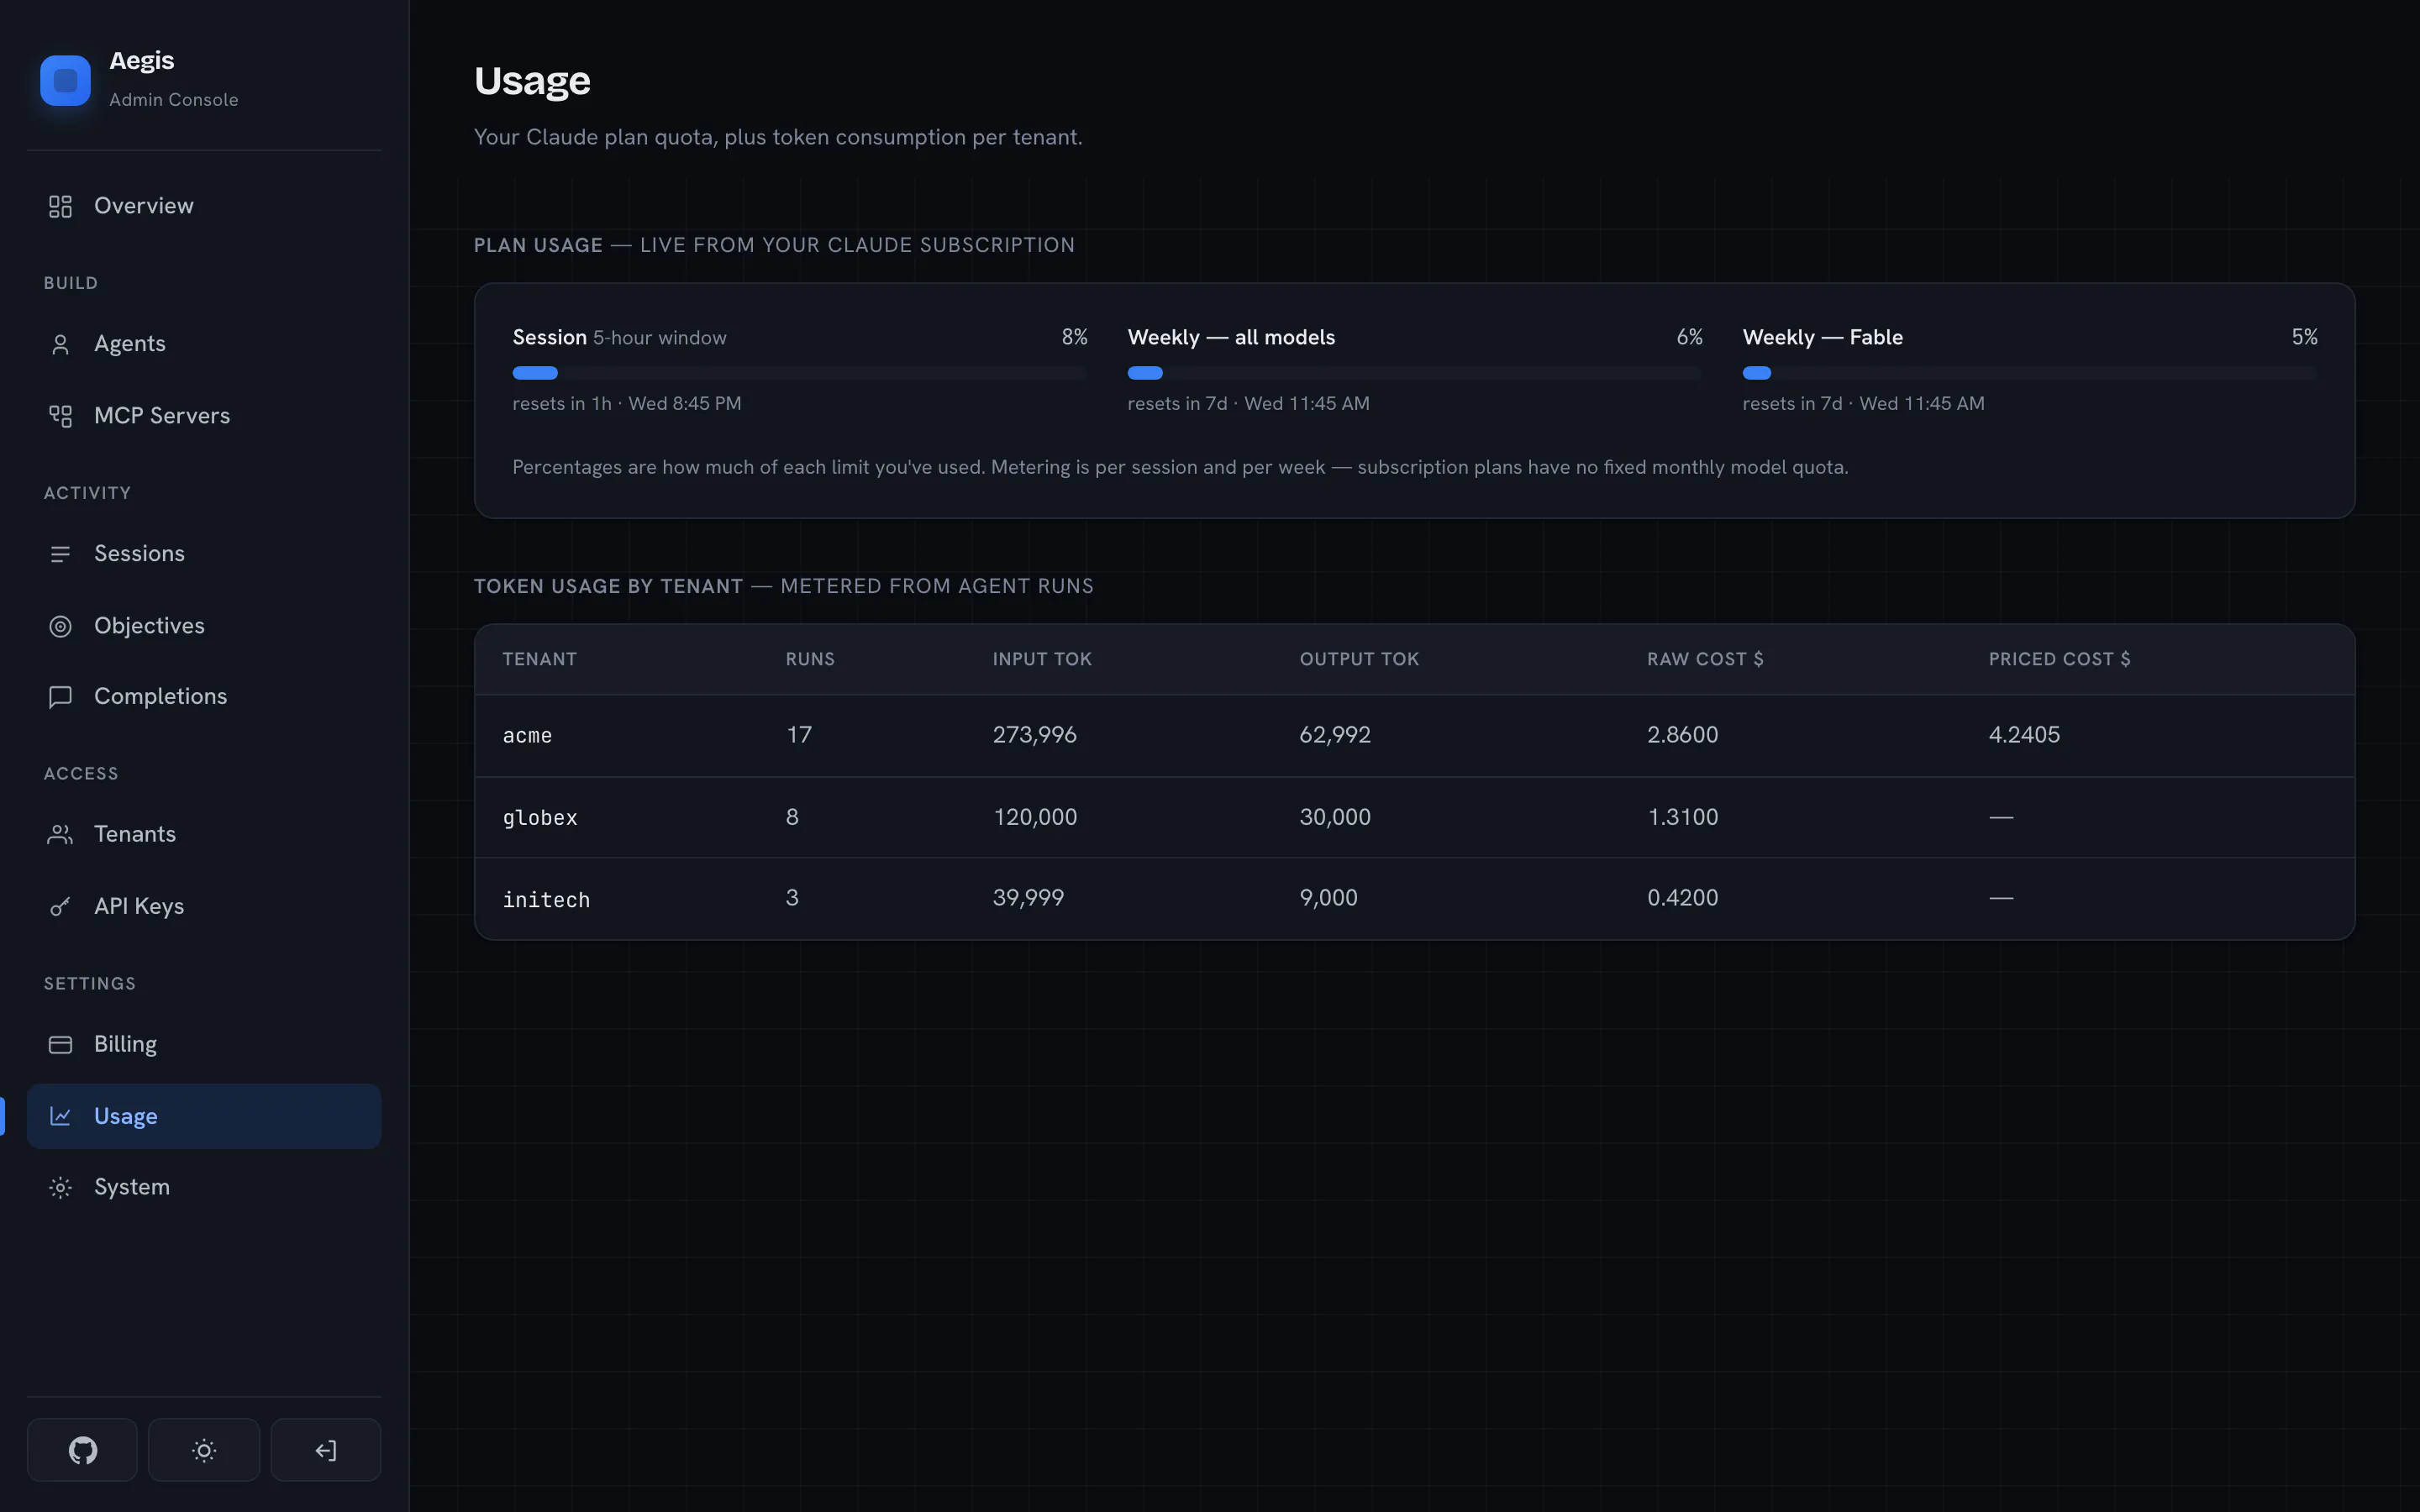Click acme input tokens 273,996
Screen dimensions: 2420x1512
click(1035, 735)
